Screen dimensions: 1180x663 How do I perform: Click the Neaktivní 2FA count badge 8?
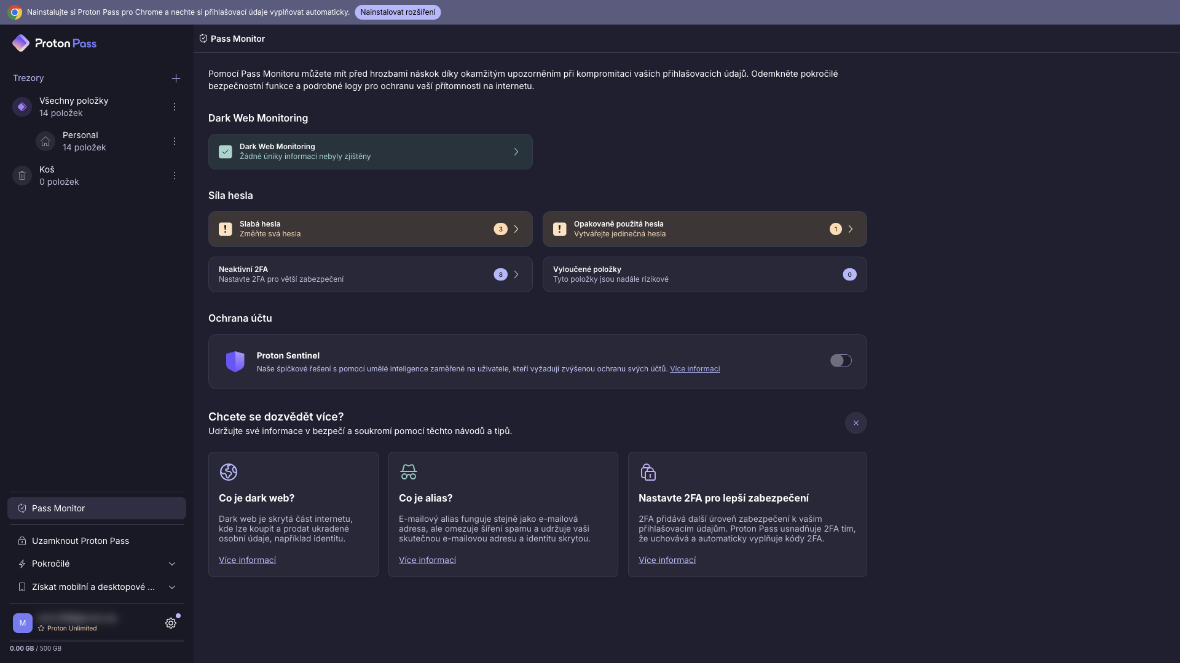tap(500, 274)
